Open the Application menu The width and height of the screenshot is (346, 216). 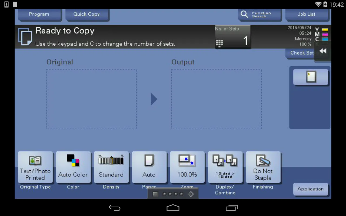310,189
